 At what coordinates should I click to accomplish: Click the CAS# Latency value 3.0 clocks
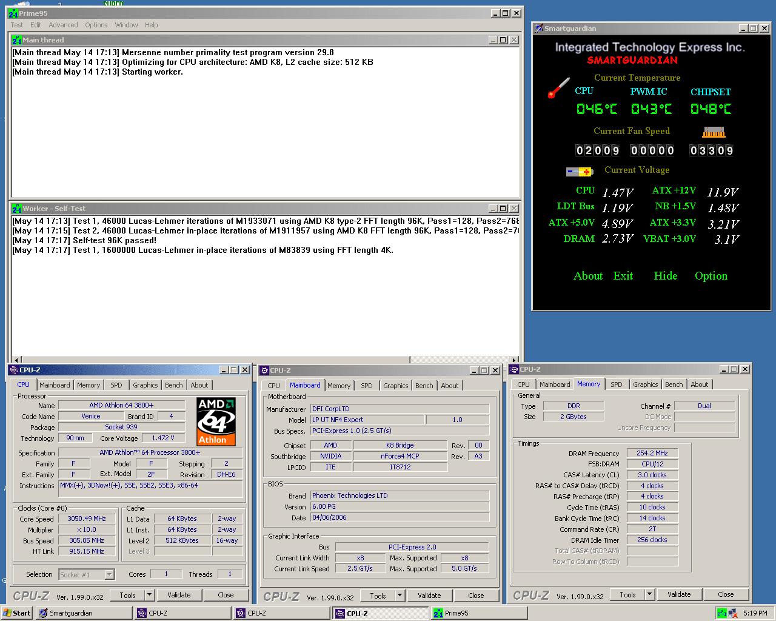click(652, 475)
